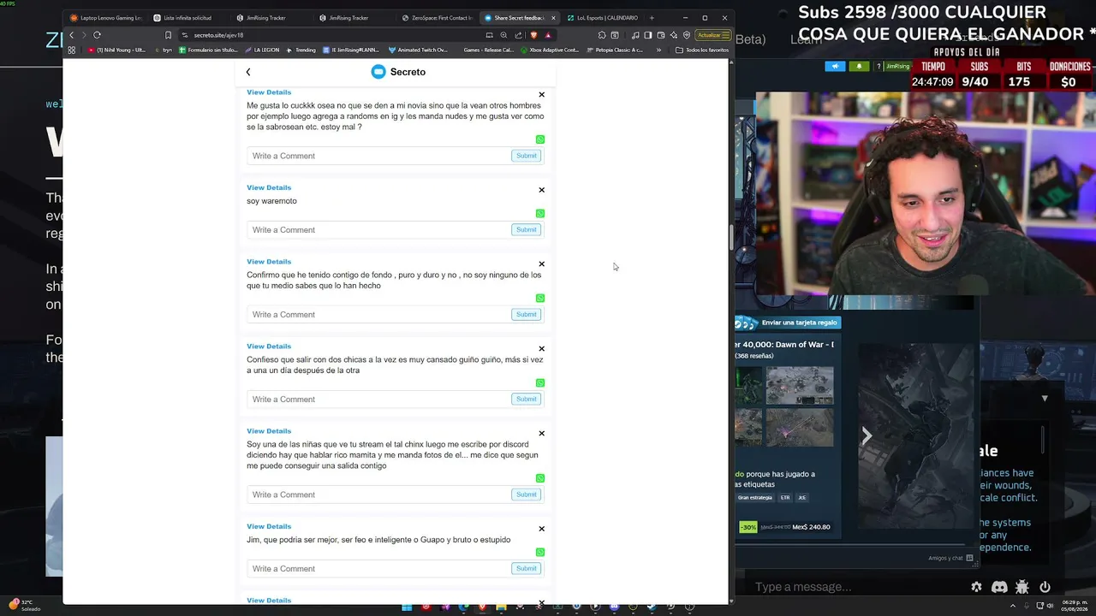This screenshot has width=1096, height=616.
Task: Open Amigos y chat in Steam window
Action: click(x=950, y=558)
